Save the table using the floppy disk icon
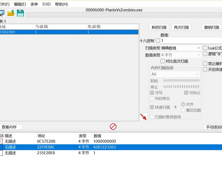This screenshot has width=222, height=191. pos(20,13)
